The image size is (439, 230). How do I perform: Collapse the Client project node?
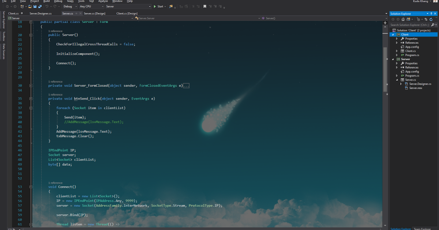tap(393, 34)
